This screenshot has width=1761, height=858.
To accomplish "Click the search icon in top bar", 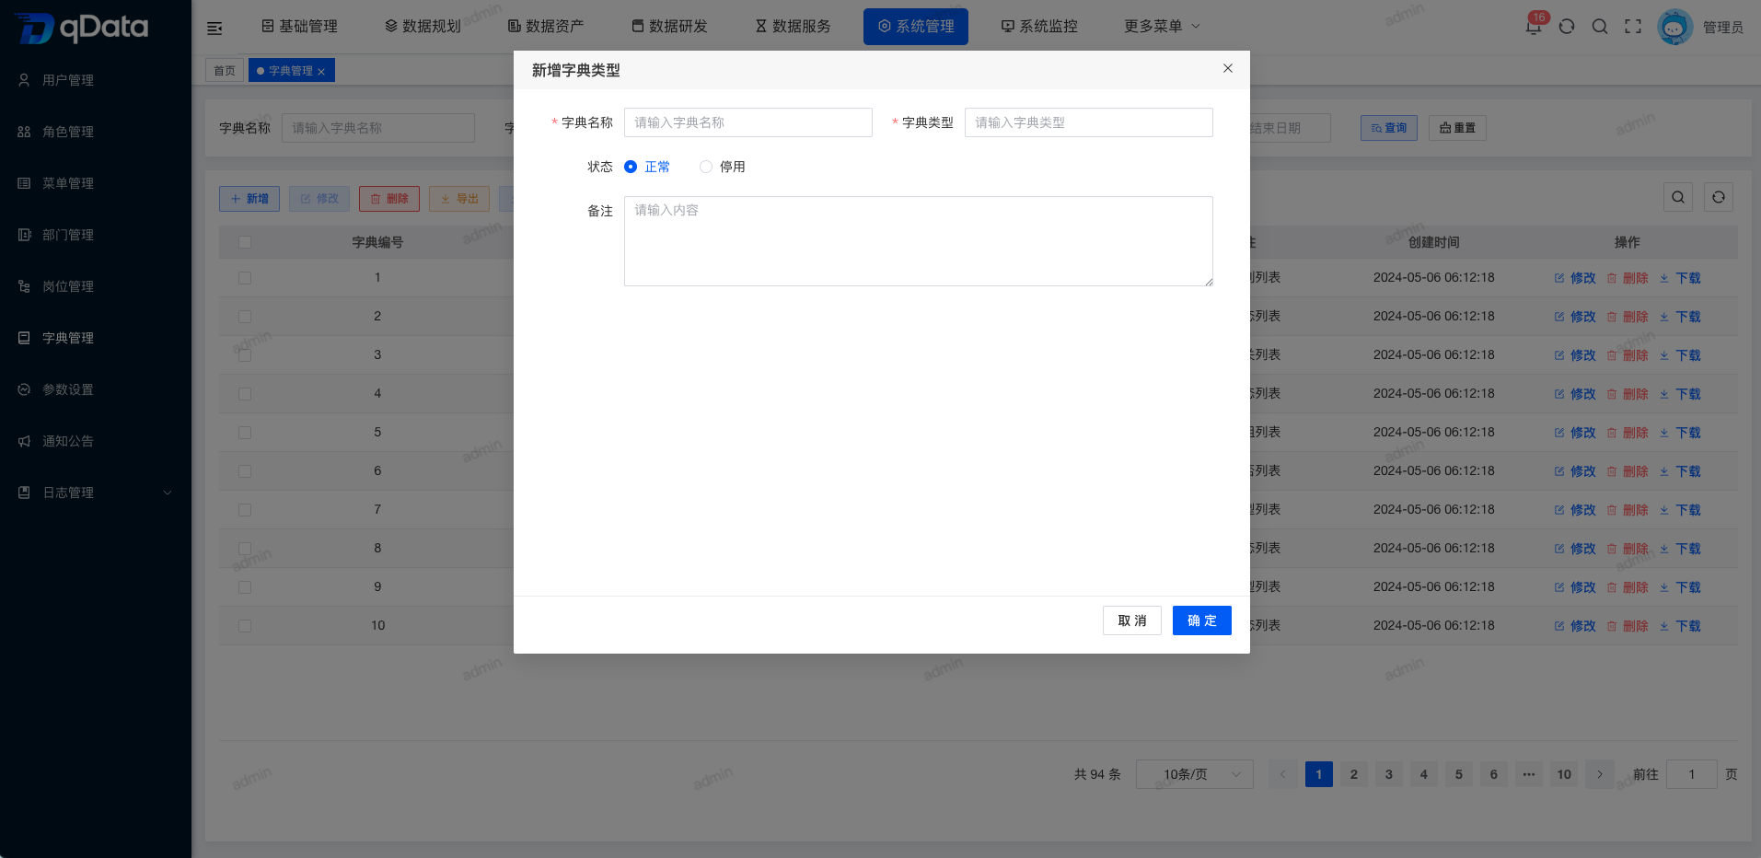I will [1600, 27].
